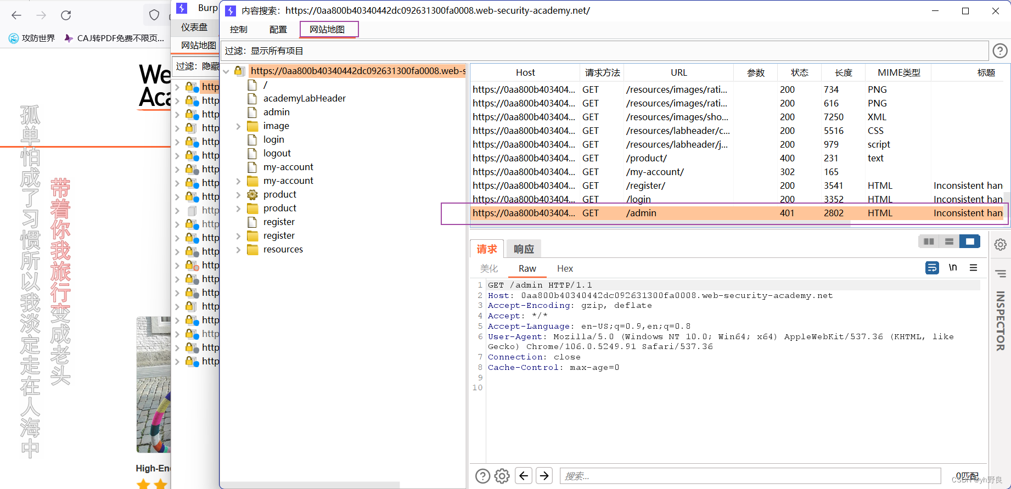Viewport: 1011px width, 489px height.
Task: Sort table by the URL column header
Action: point(679,72)
